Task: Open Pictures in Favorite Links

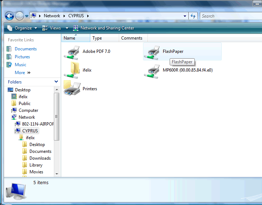Action: [x=22, y=57]
